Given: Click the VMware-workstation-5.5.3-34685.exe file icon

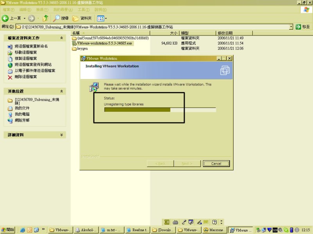Looking at the screenshot, I should point(74,43).
